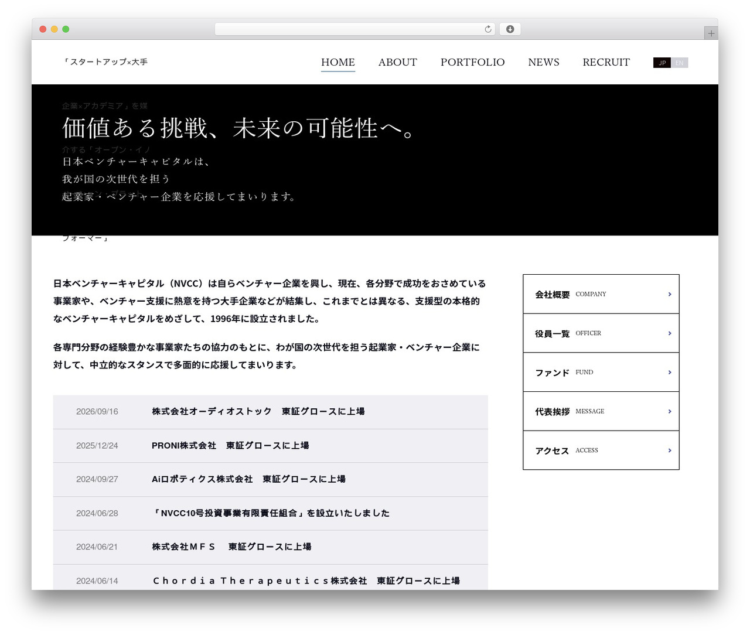Click the site logo text スタートアップ×大手
Viewport: 750px width, 635px height.
tap(105, 62)
